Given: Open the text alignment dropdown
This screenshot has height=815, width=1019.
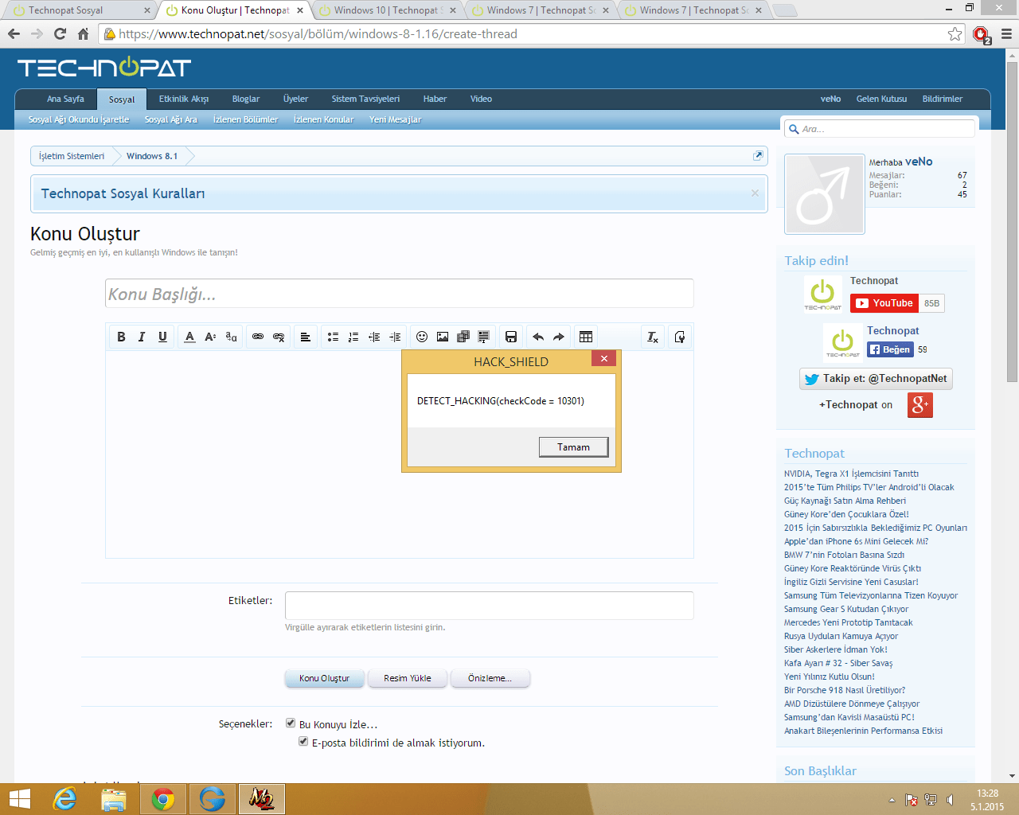Looking at the screenshot, I should coord(306,337).
